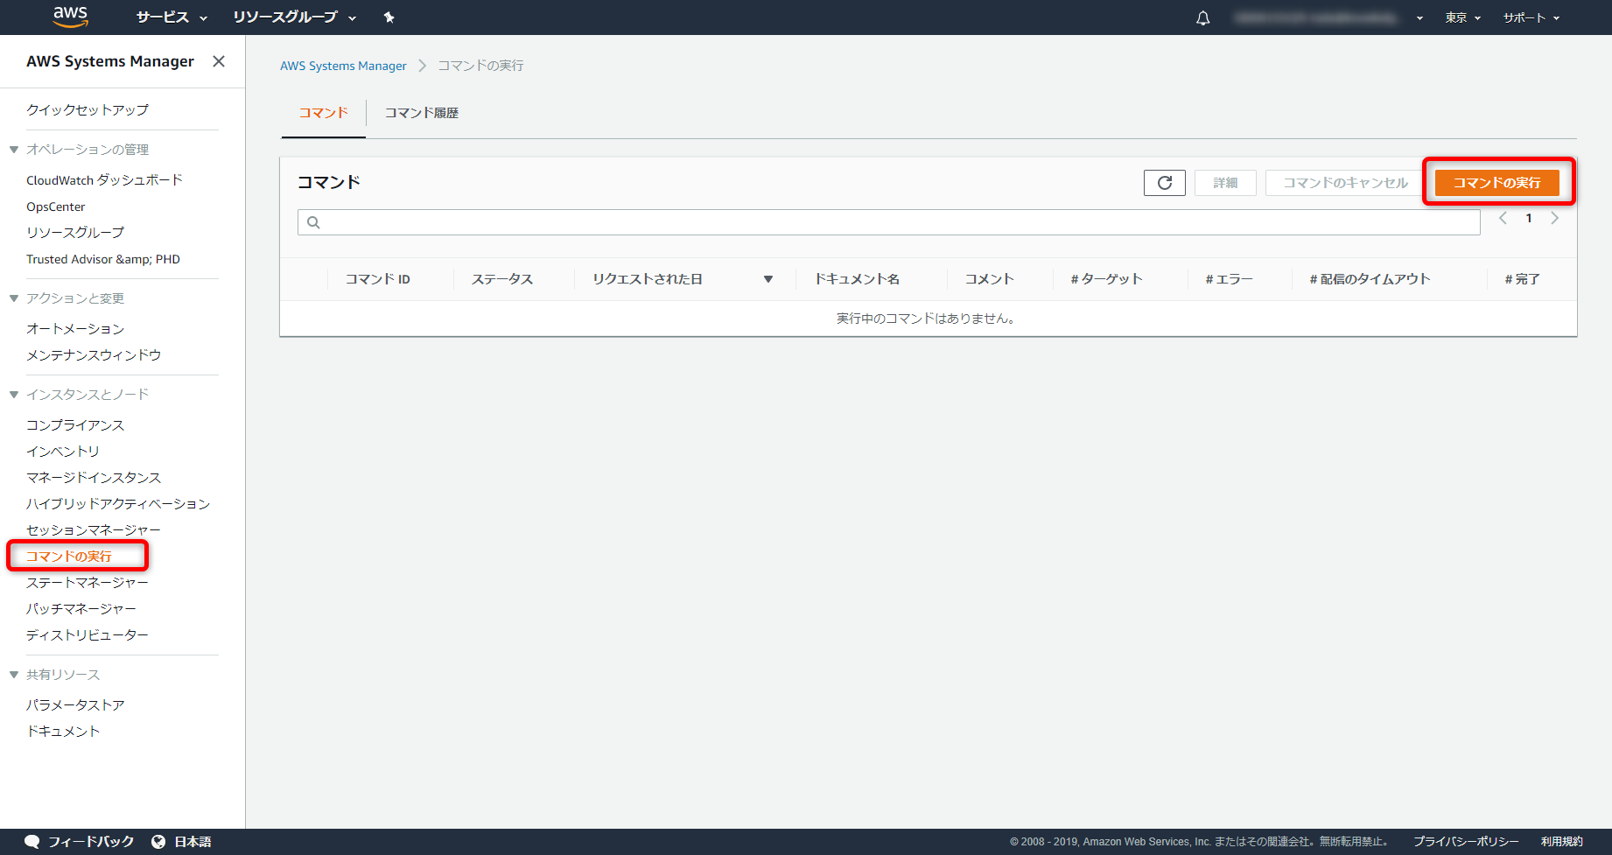Click the pin shortcut icon in header
The height and width of the screenshot is (855, 1612).
[x=389, y=18]
